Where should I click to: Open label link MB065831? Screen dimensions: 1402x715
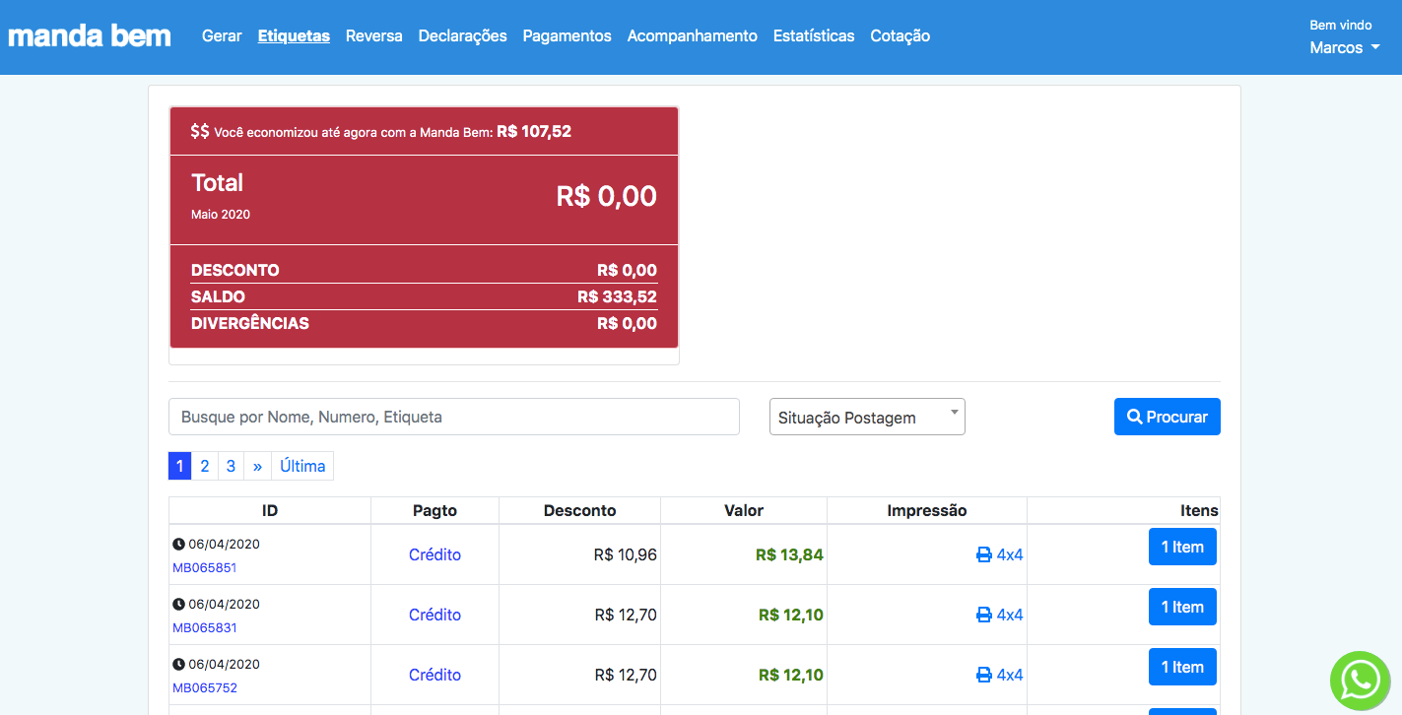204,627
